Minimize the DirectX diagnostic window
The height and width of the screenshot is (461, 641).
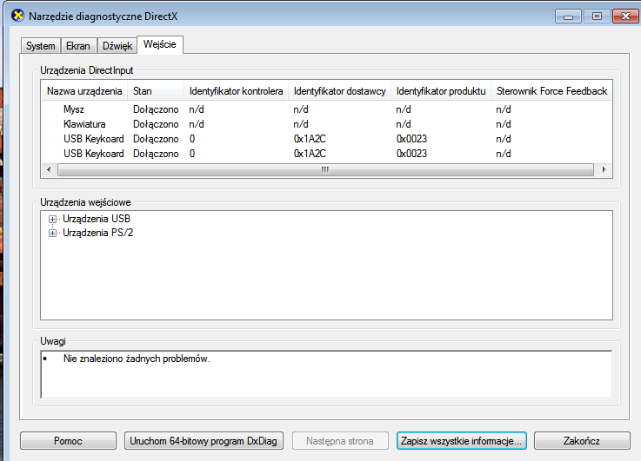tap(568, 16)
